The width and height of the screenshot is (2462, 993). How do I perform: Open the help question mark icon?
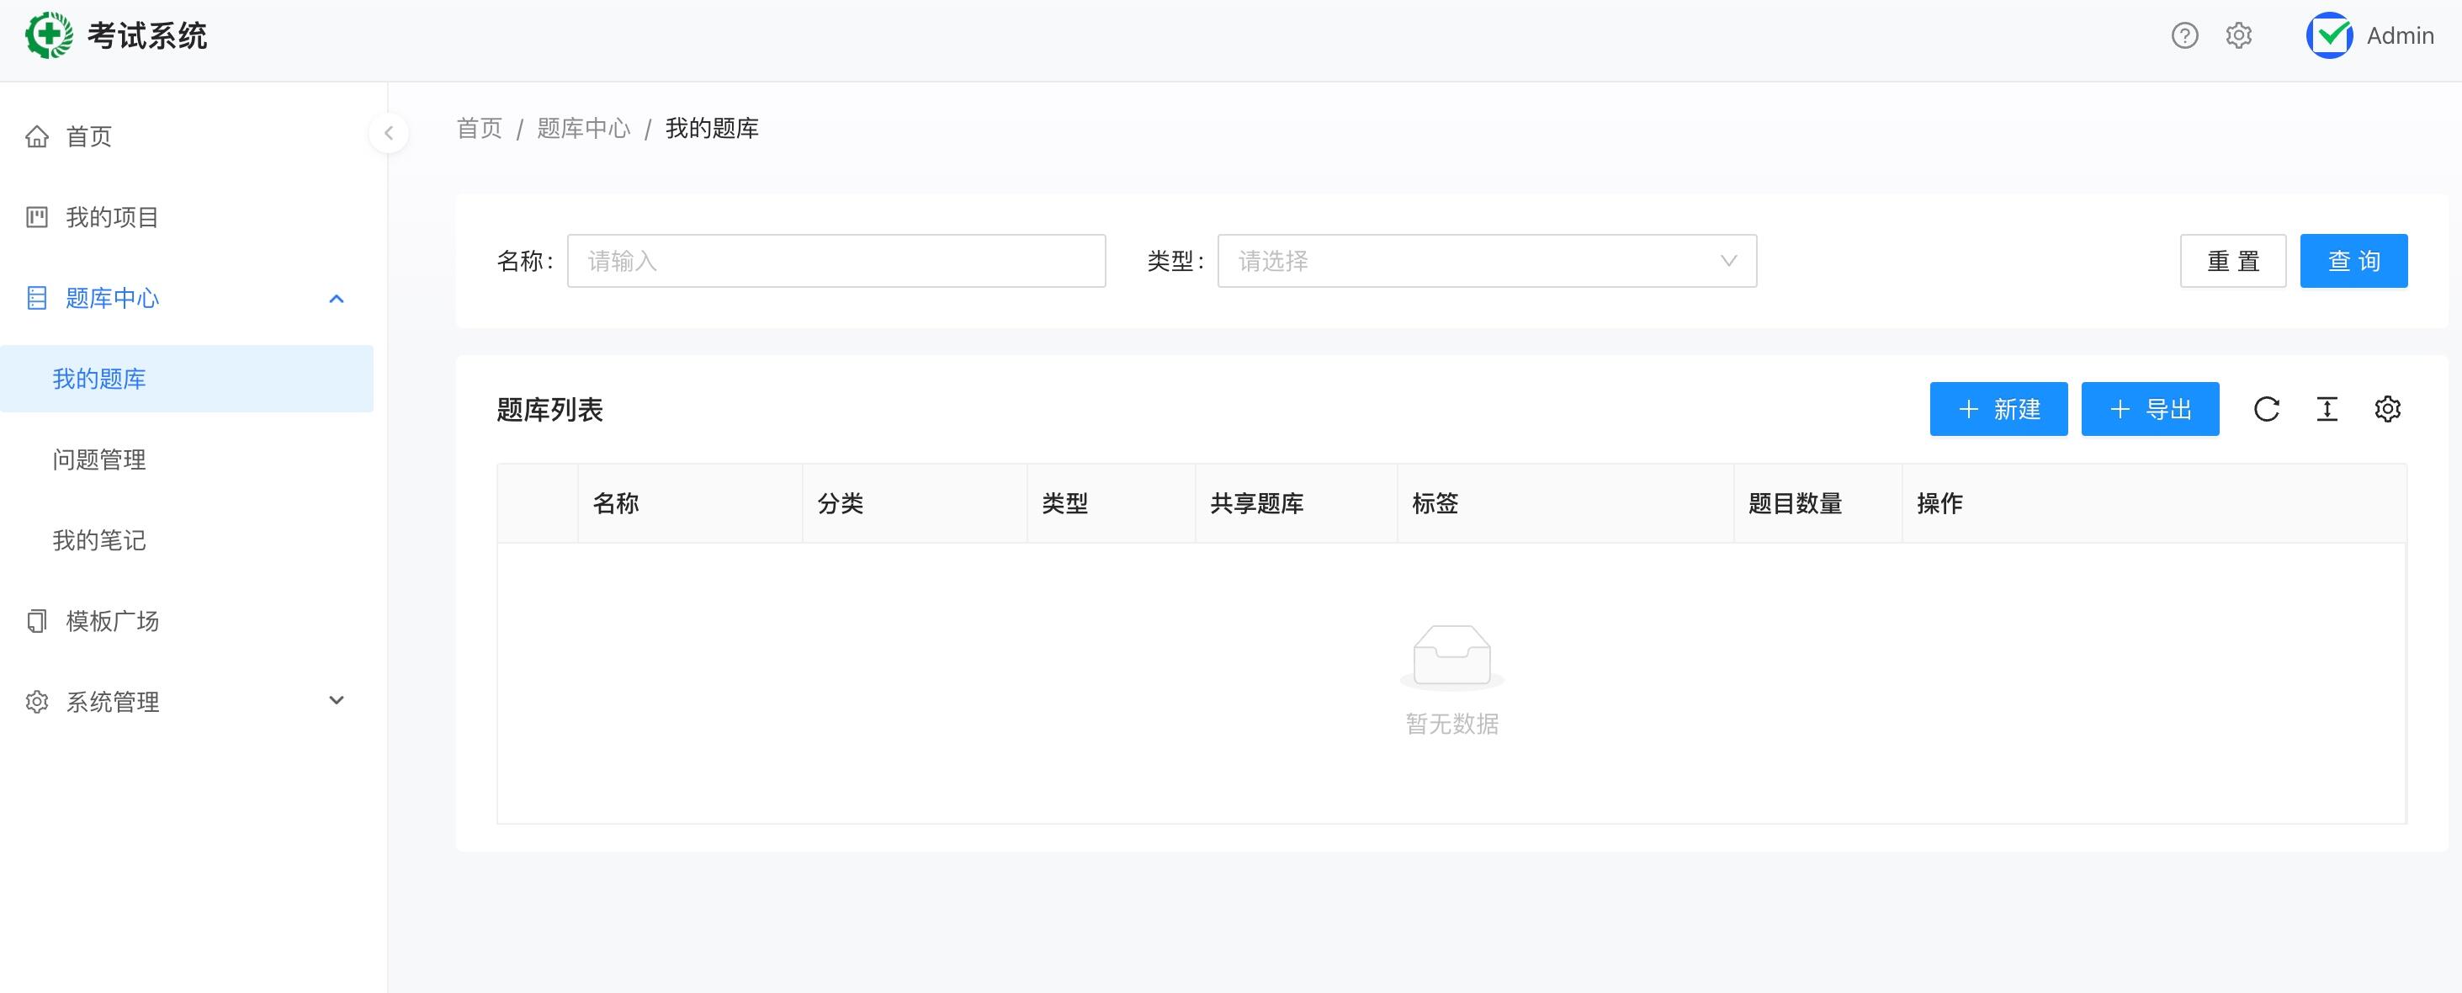point(2185,35)
